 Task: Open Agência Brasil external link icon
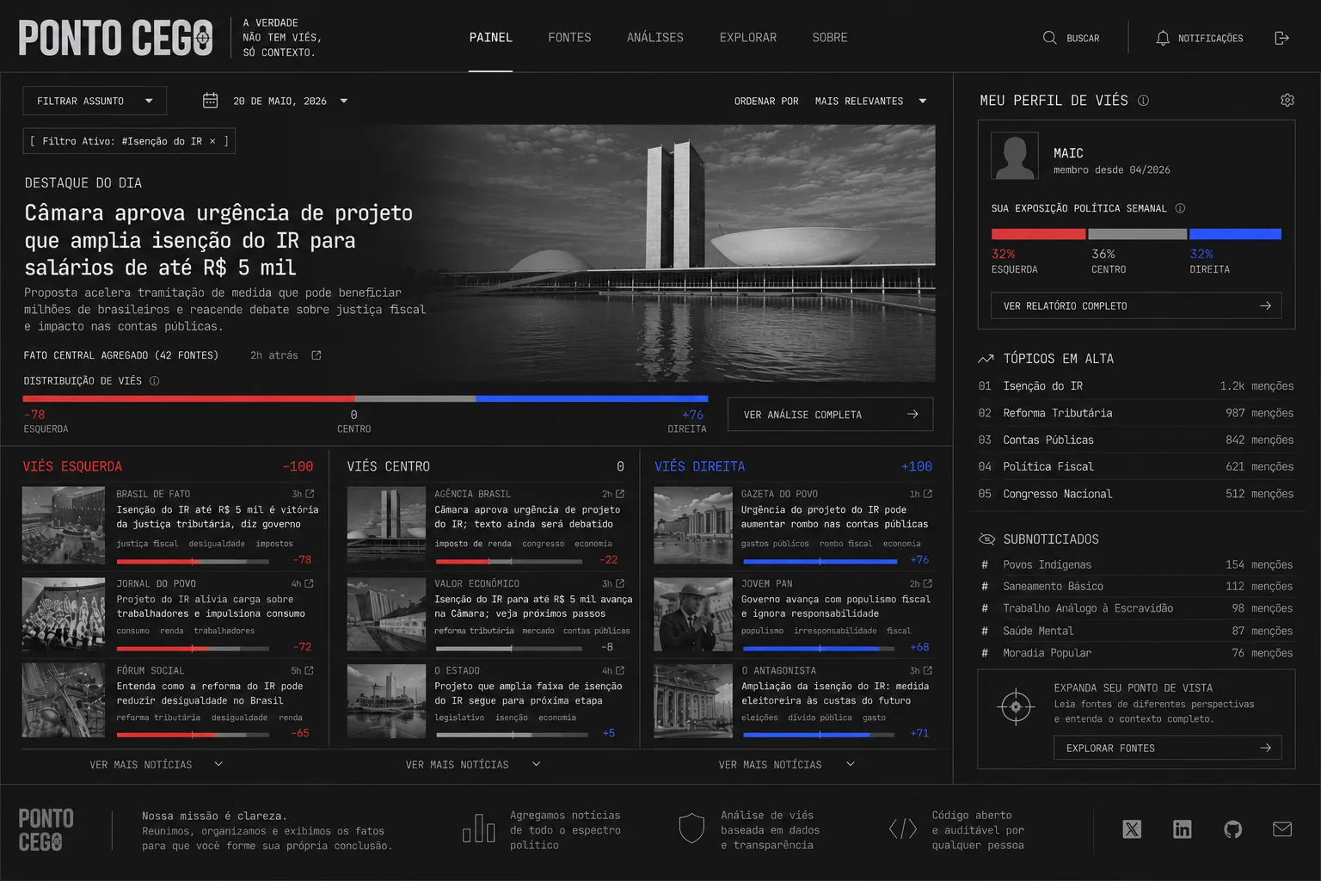tap(620, 494)
